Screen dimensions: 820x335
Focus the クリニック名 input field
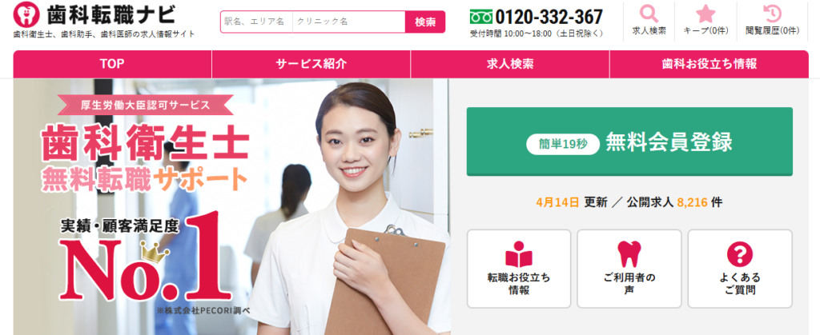349,22
